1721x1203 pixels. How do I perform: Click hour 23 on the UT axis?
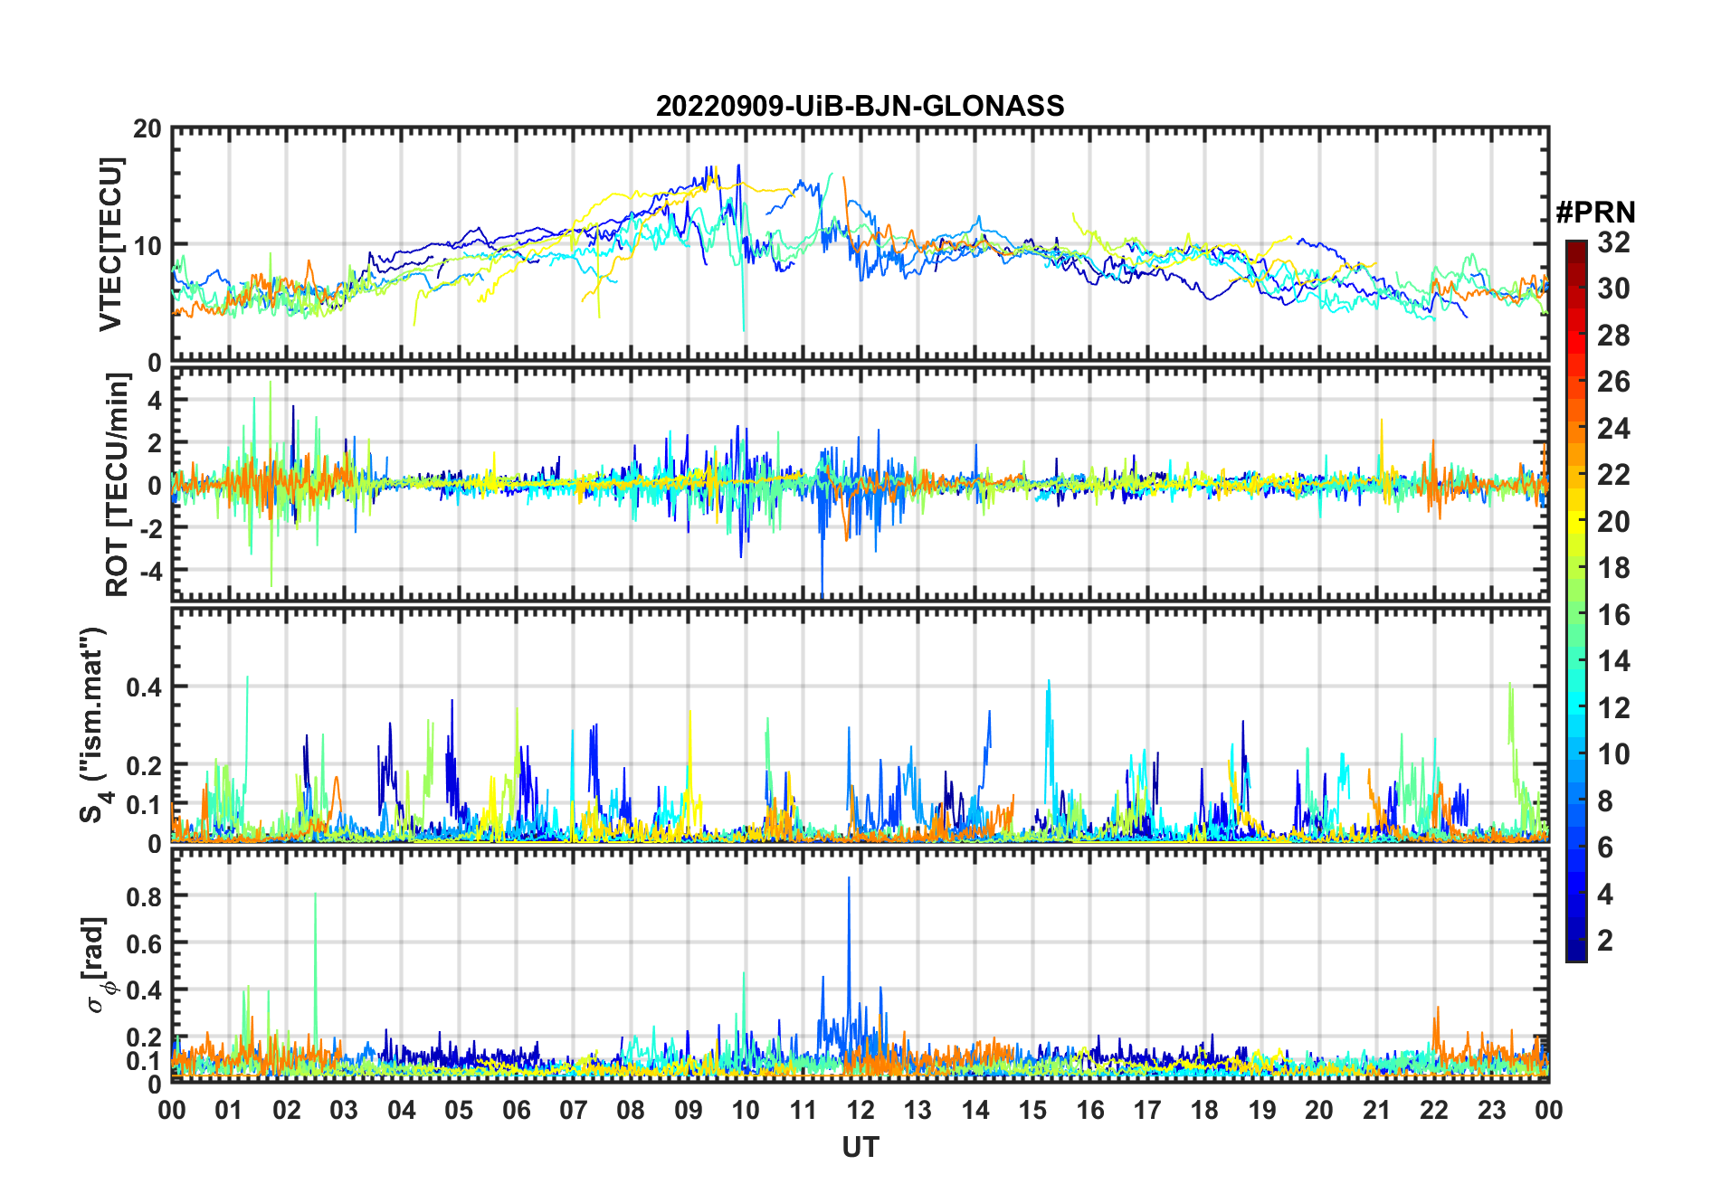pyautogui.click(x=1491, y=1110)
